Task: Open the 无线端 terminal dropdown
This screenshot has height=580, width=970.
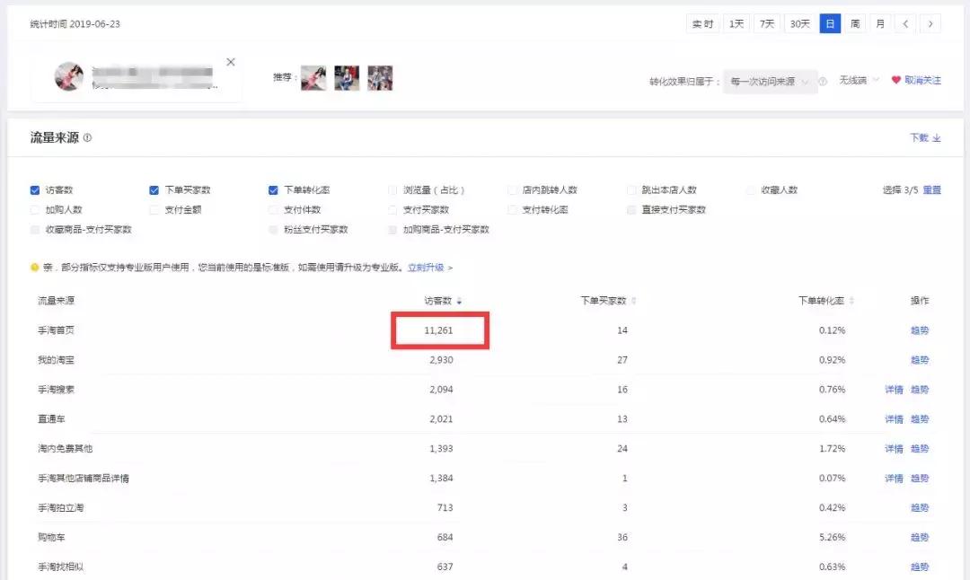Action: (851, 79)
